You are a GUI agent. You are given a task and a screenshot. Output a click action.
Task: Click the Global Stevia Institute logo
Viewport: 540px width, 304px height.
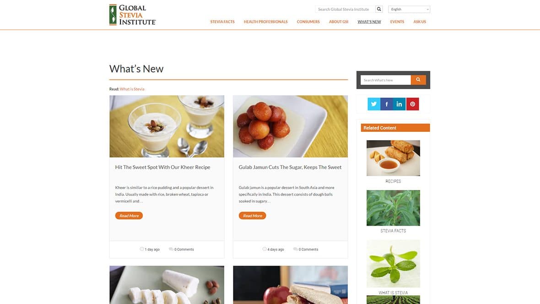click(x=133, y=15)
